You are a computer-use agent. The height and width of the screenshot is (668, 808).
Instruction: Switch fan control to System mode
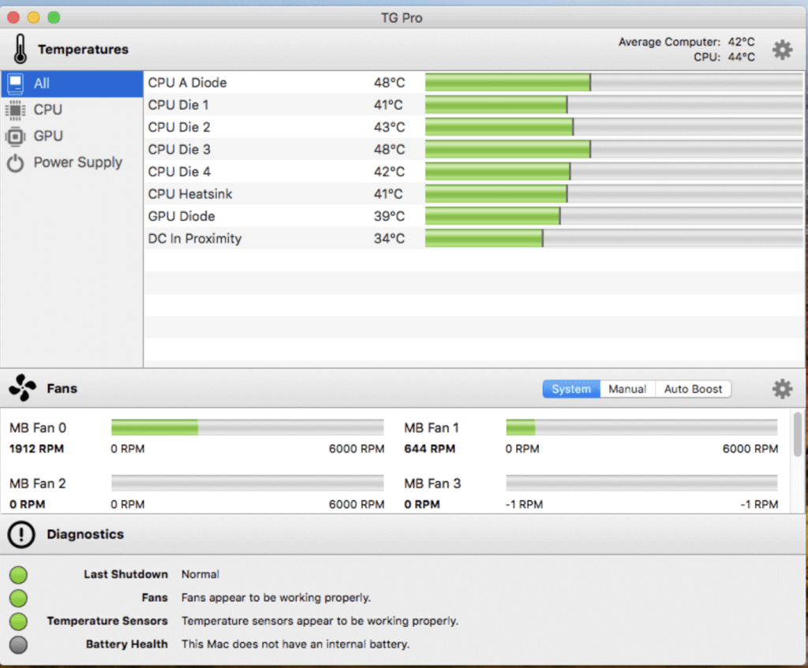coord(571,389)
